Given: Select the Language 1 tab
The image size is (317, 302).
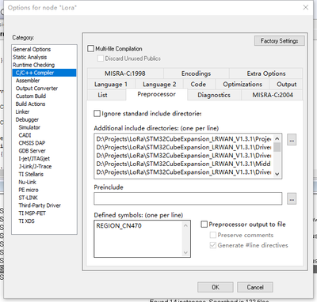Looking at the screenshot, I should 111,85.
